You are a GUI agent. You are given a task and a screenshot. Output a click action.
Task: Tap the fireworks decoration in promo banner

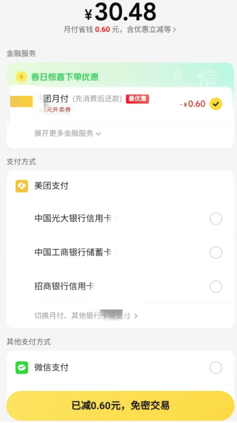point(207,76)
